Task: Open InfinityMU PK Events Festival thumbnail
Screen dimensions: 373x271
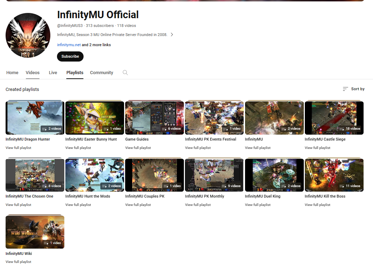Action: pos(214,118)
